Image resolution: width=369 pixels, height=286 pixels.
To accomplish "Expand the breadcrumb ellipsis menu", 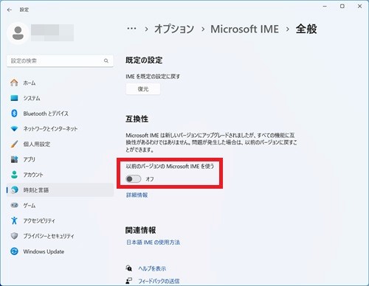I will 131,29.
